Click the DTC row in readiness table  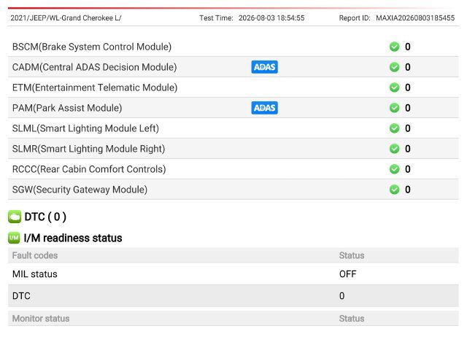pos(233,296)
